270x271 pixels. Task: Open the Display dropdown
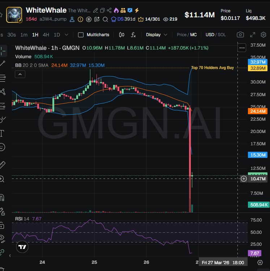pos(157,35)
